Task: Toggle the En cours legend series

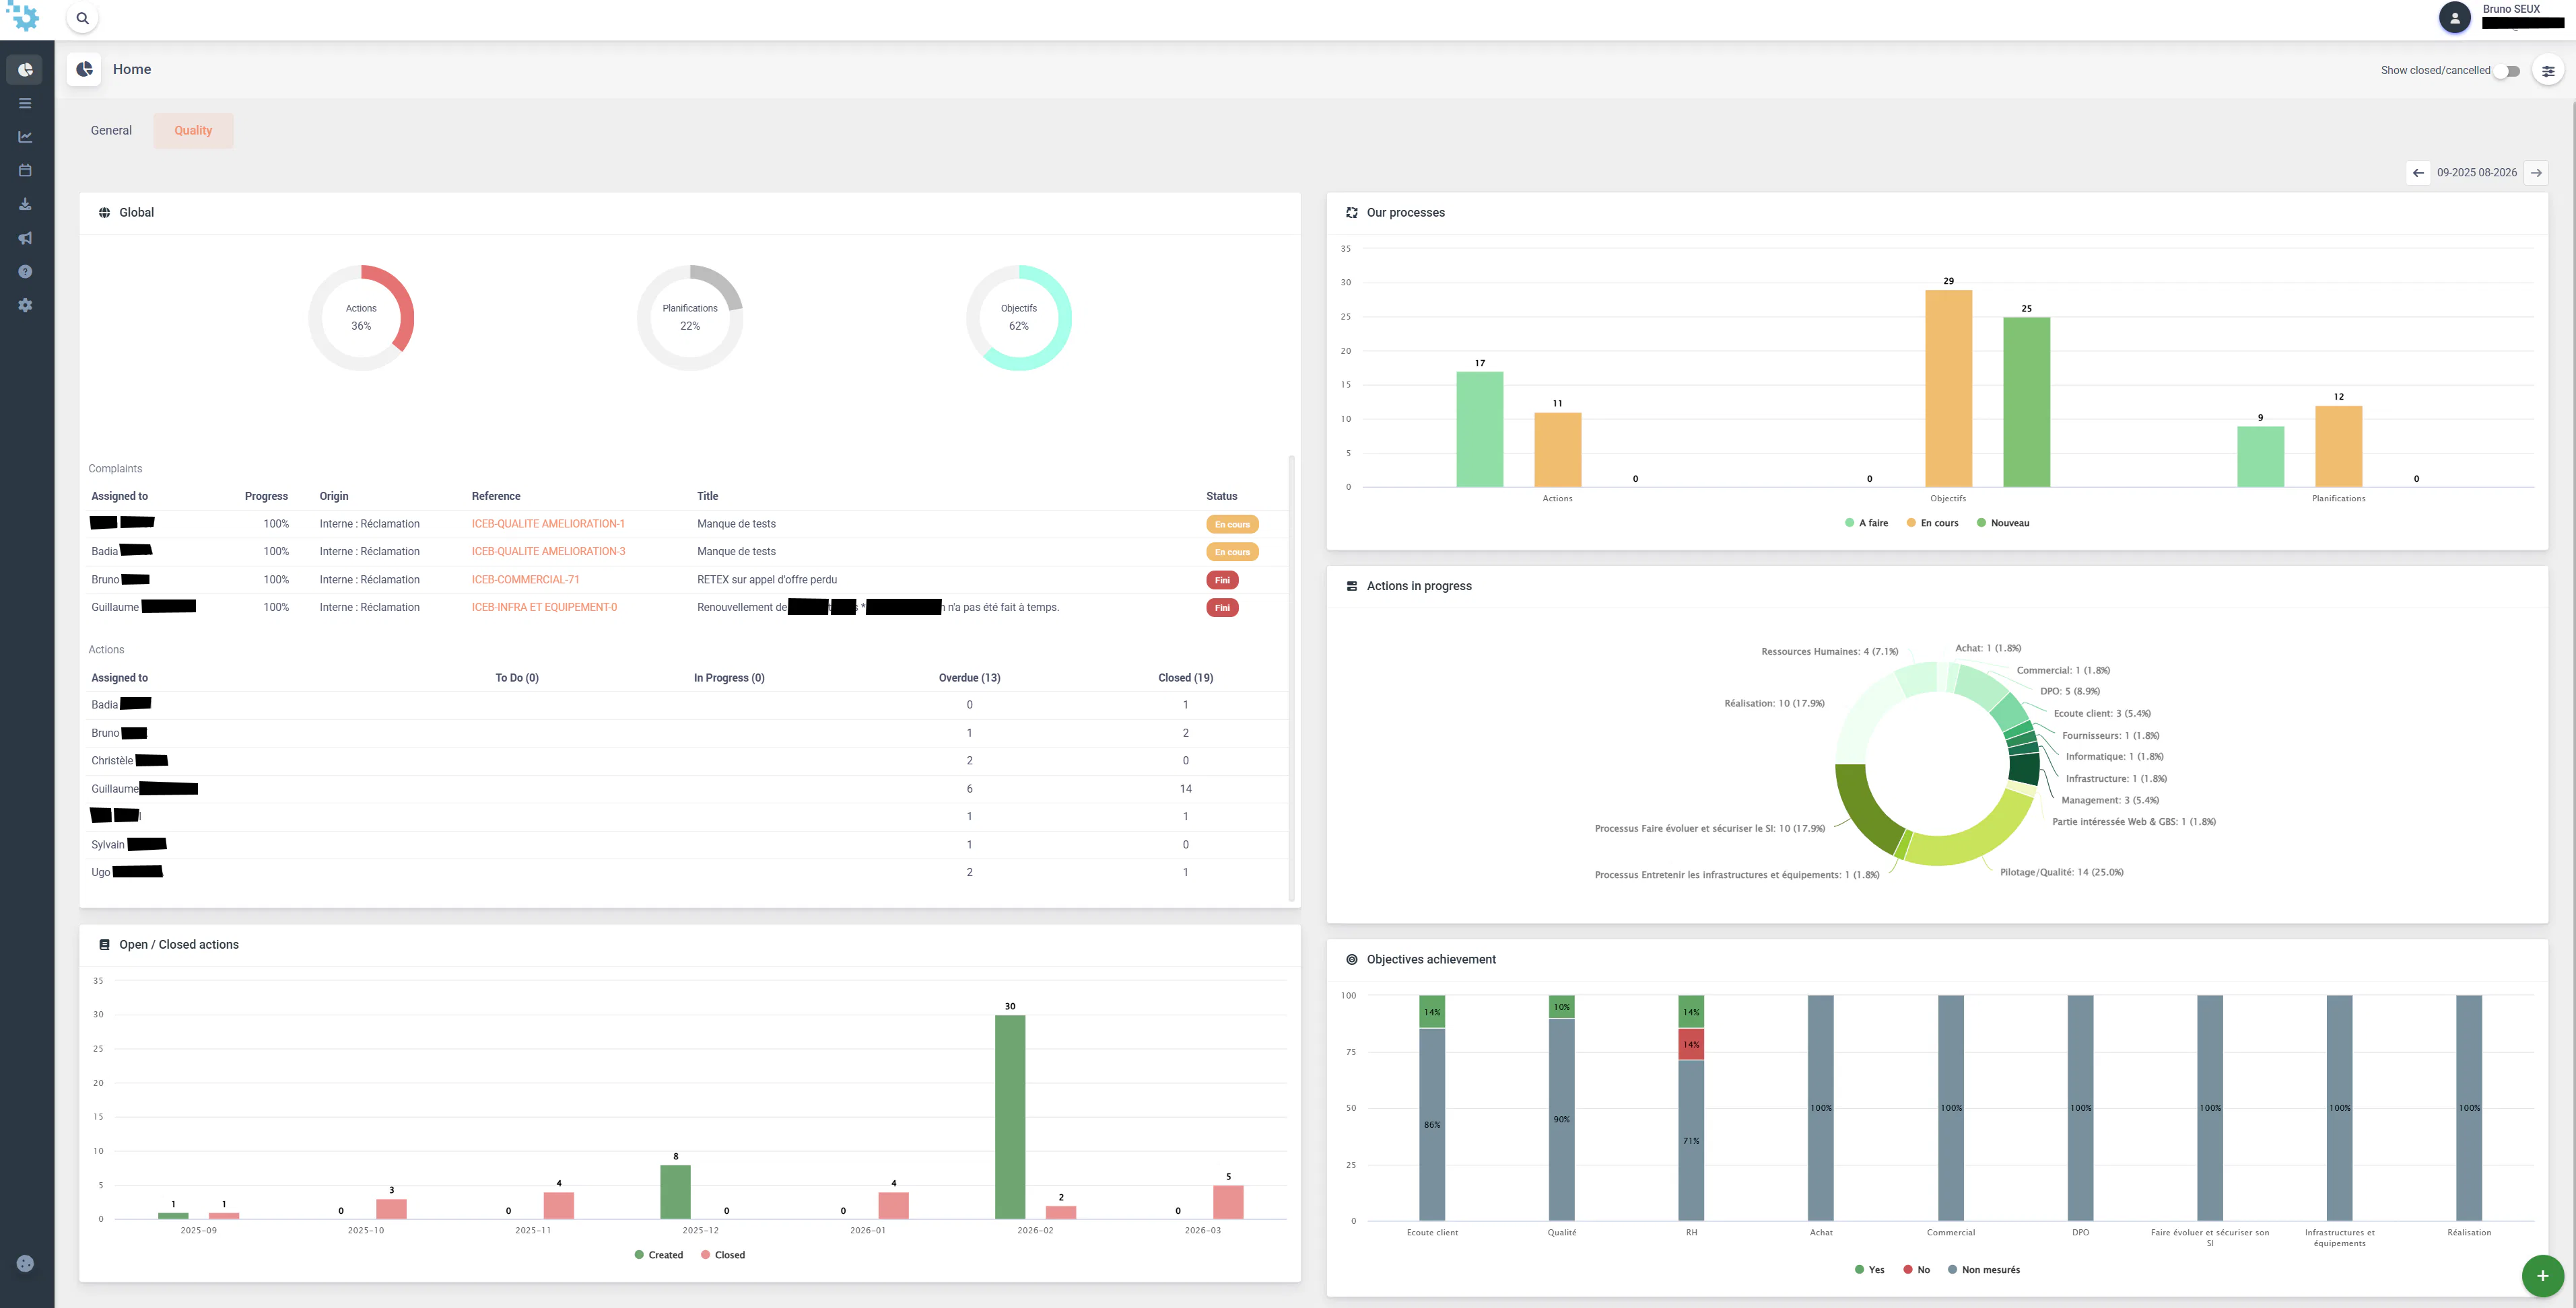Action: click(1932, 523)
